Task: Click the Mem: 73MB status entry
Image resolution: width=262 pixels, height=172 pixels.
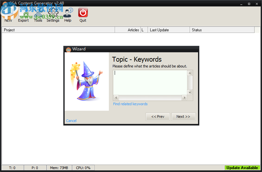Action: click(x=59, y=168)
